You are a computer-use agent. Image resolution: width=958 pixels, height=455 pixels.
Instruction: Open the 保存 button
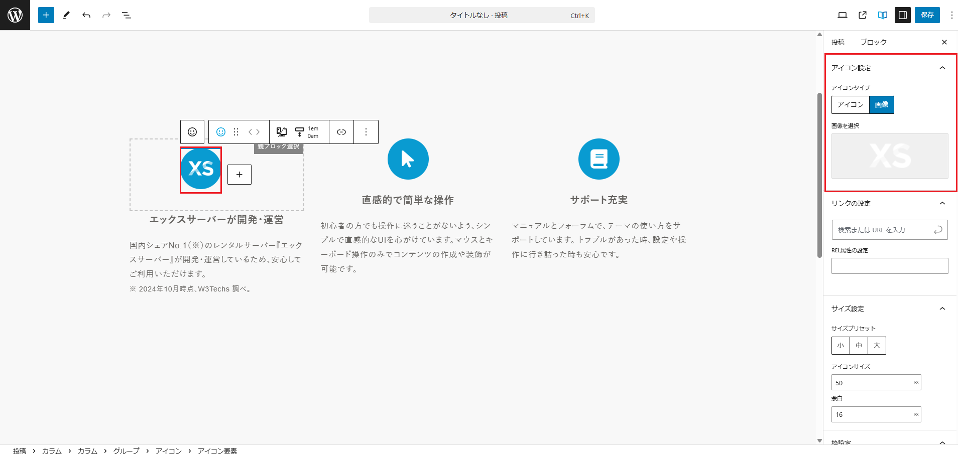tap(927, 15)
